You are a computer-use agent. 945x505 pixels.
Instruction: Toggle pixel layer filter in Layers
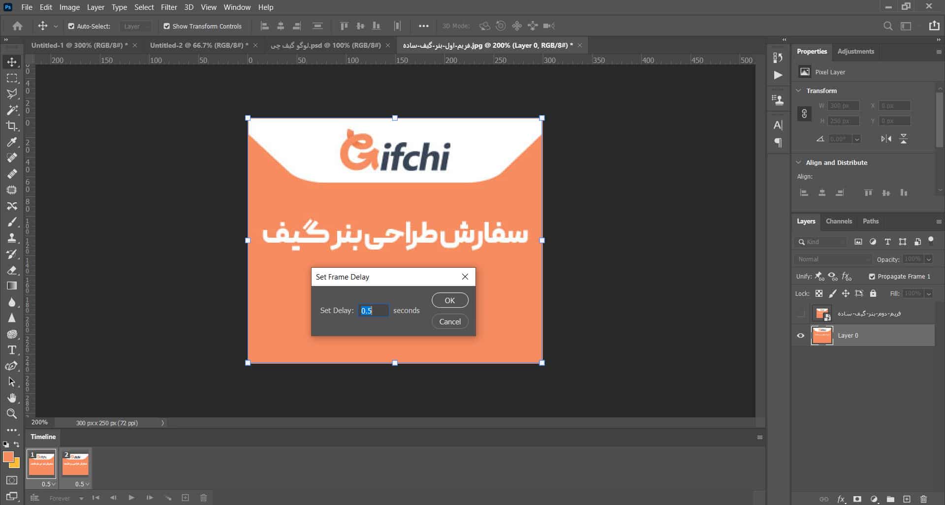tap(858, 242)
